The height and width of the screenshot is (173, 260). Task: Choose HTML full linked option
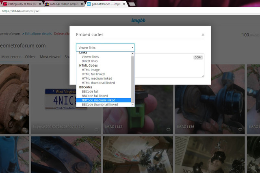(x=93, y=74)
